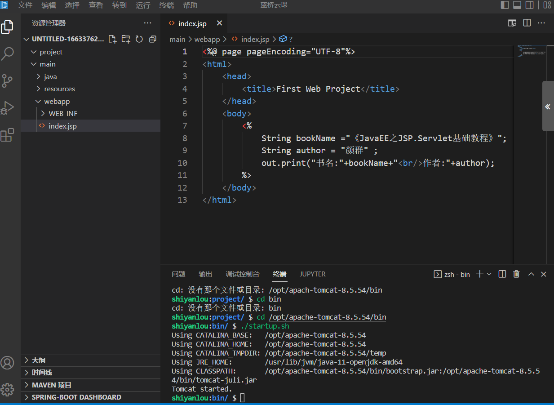Switch to the 调试控制台 panel tab
Screen dimensions: 554x405
tap(243, 274)
